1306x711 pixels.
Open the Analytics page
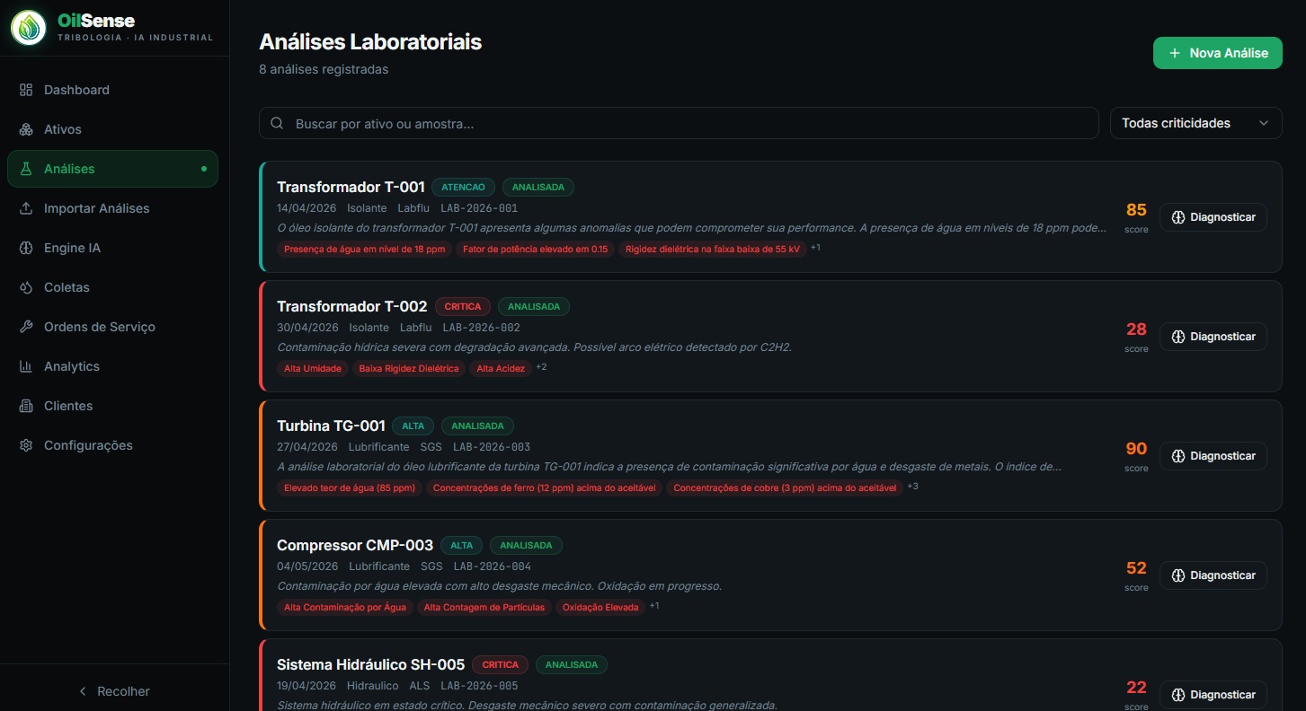pos(112,366)
